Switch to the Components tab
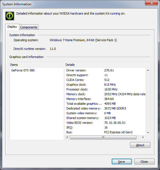160x170 pixels. [x=29, y=27]
